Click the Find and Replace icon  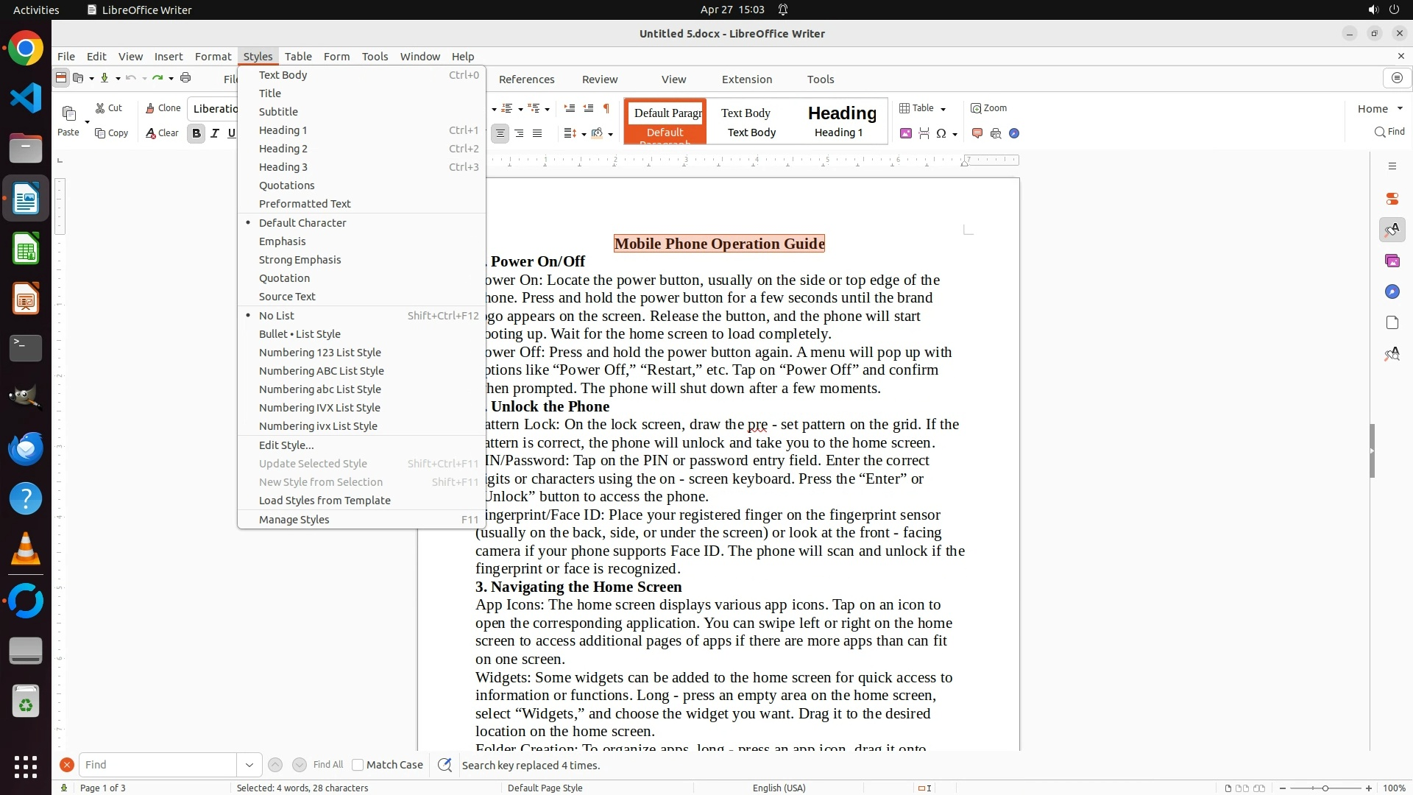tap(445, 765)
